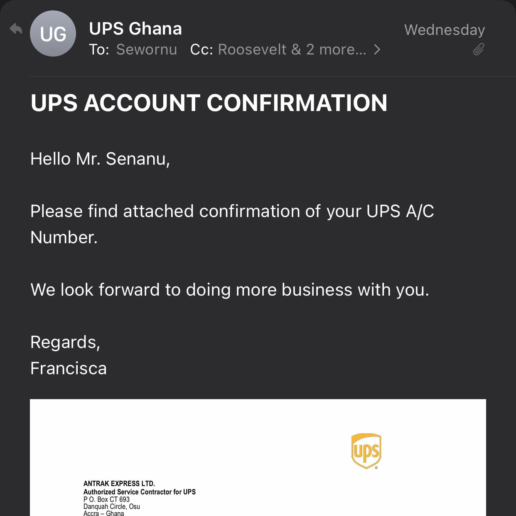Tap the 'Cc:' field label
Image resolution: width=516 pixels, height=516 pixels.
[x=201, y=49]
